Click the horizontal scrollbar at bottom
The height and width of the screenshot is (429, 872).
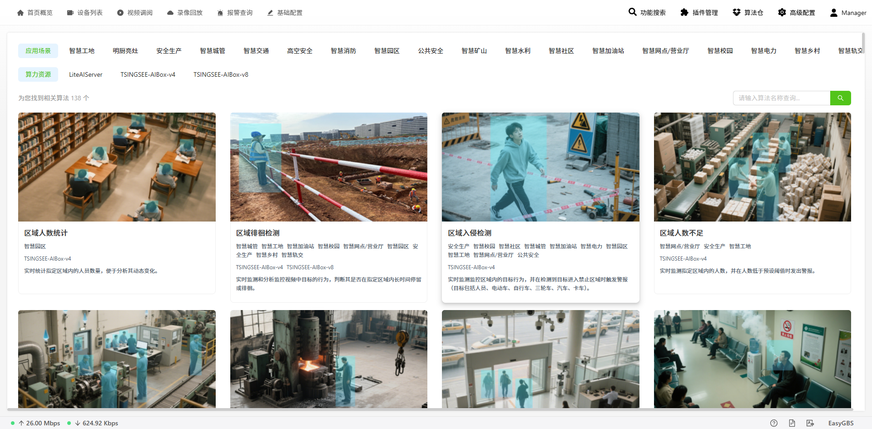430,409
